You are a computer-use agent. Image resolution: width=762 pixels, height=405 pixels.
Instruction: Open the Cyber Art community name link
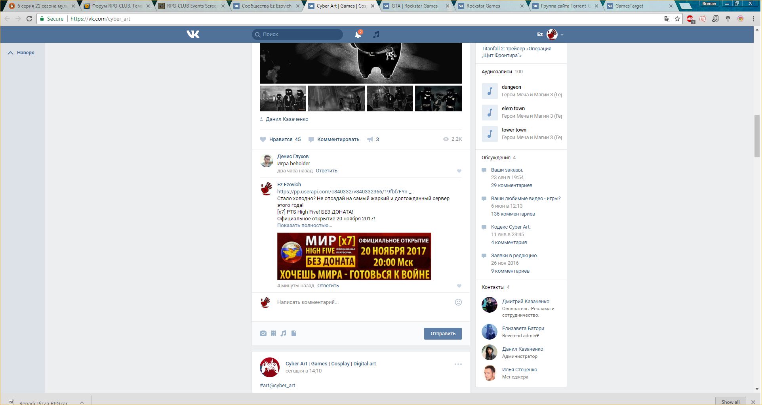click(x=331, y=364)
